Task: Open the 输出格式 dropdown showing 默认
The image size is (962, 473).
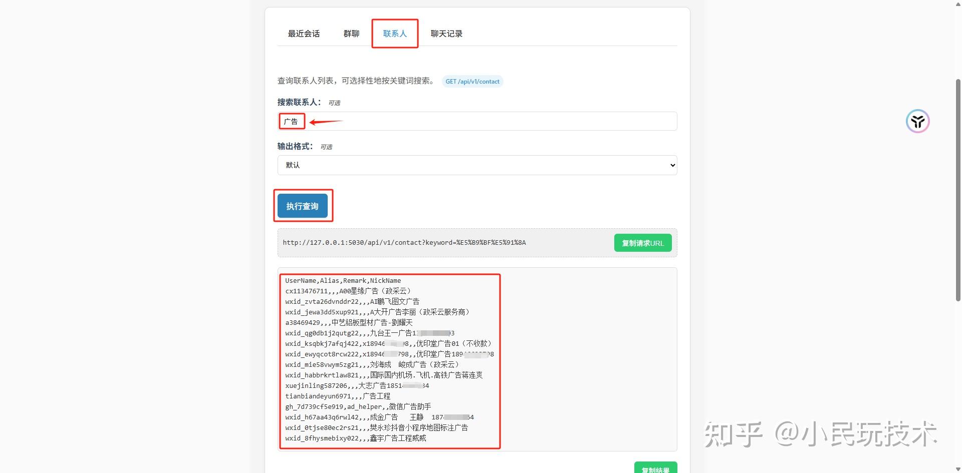Action: click(x=476, y=165)
